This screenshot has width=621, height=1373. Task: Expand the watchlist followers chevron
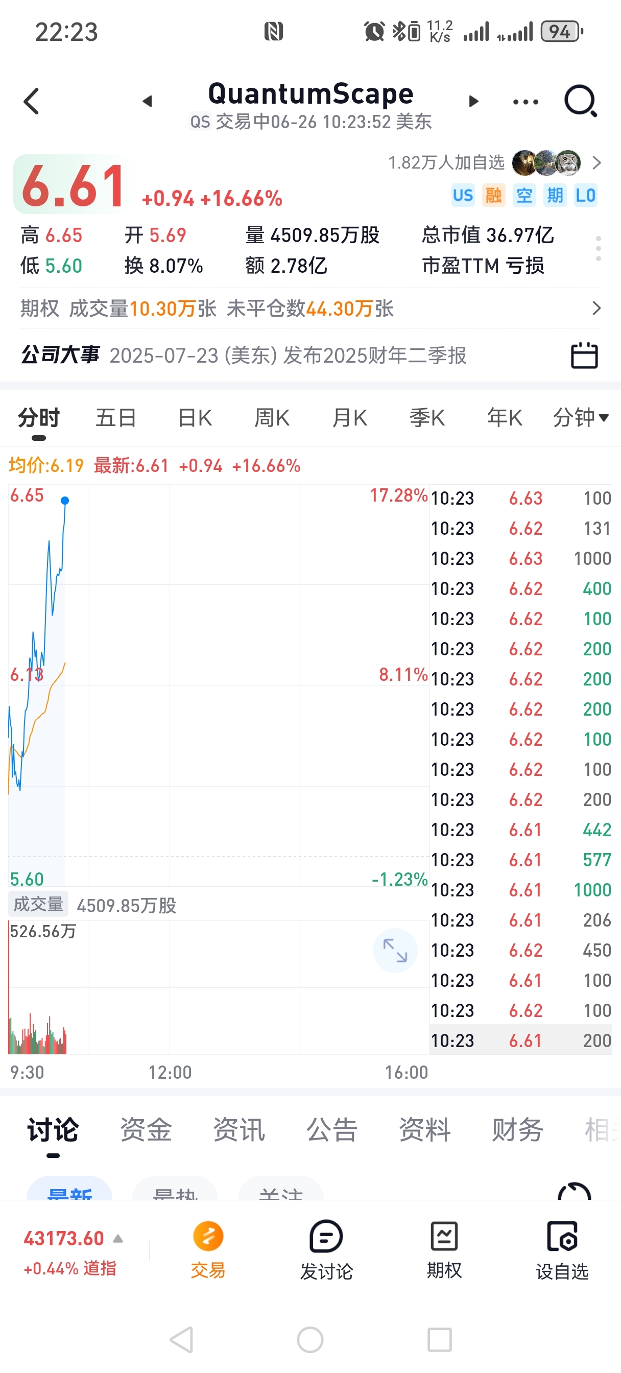point(596,162)
